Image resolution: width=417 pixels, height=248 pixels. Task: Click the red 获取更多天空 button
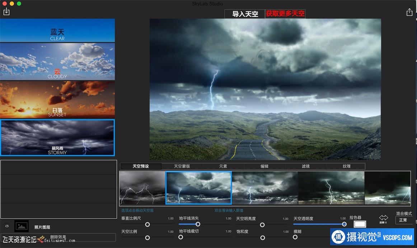[x=285, y=14]
